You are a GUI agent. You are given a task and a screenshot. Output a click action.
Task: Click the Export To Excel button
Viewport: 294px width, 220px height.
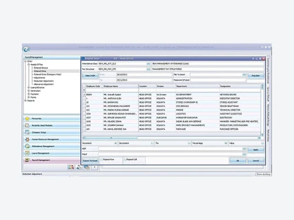[x=90, y=161]
